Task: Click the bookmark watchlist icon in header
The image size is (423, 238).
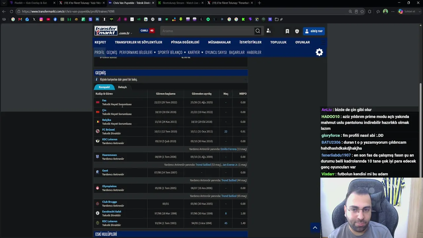Action: [287, 31]
